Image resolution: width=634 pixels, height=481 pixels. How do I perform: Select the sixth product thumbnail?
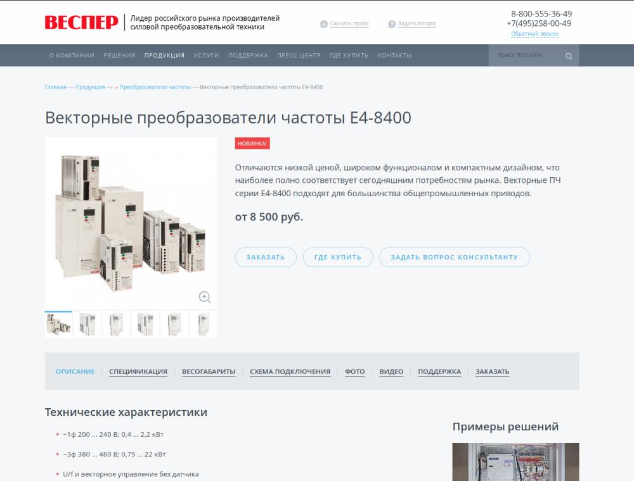click(204, 325)
